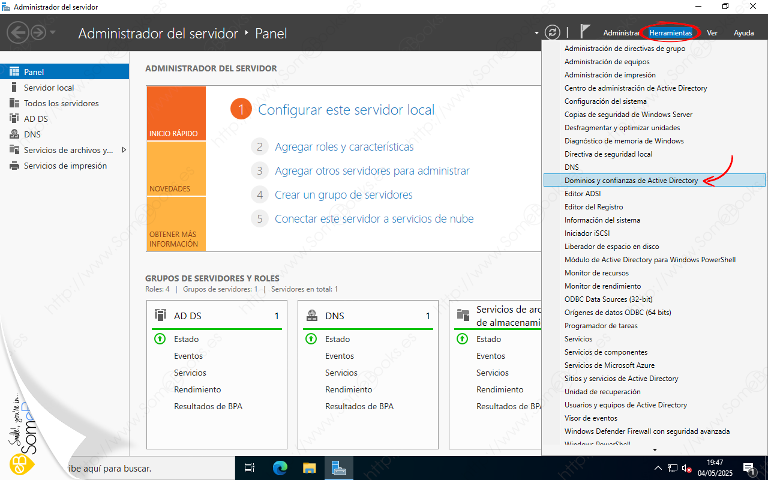Open Todos los servidores in sidebar
Screen dimensions: 768x480
click(61, 103)
